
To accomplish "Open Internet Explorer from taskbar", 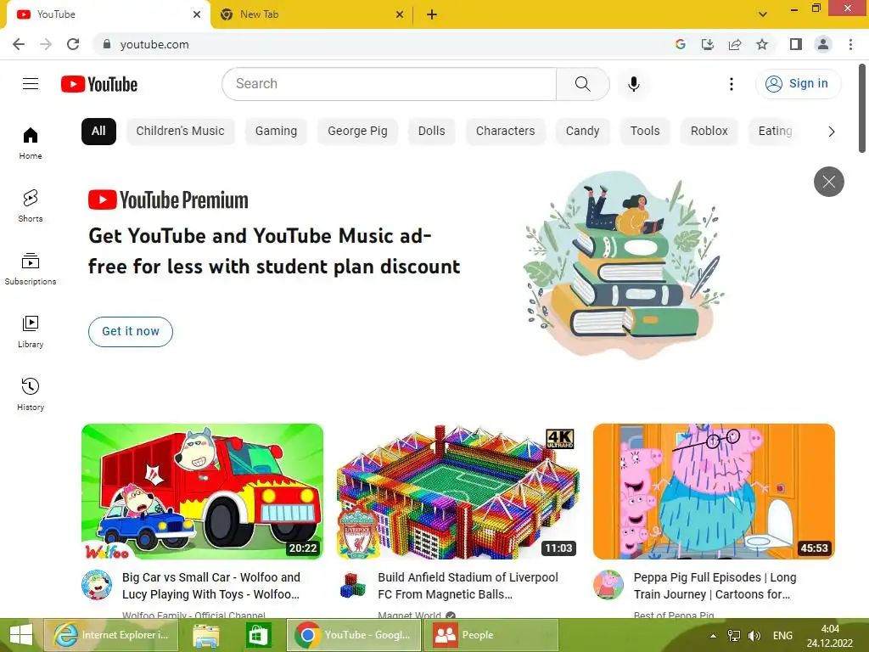I will 111,635.
